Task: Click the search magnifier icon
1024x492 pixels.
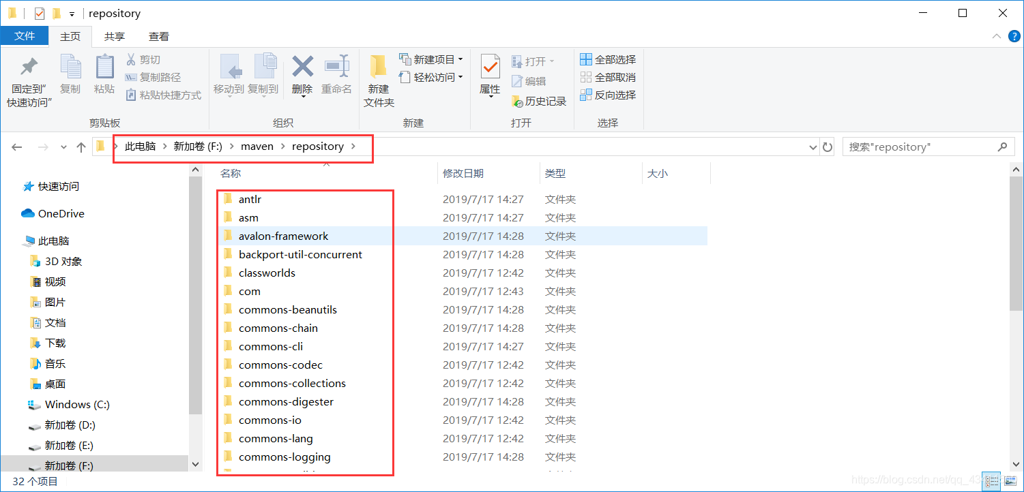Action: coord(1002,147)
